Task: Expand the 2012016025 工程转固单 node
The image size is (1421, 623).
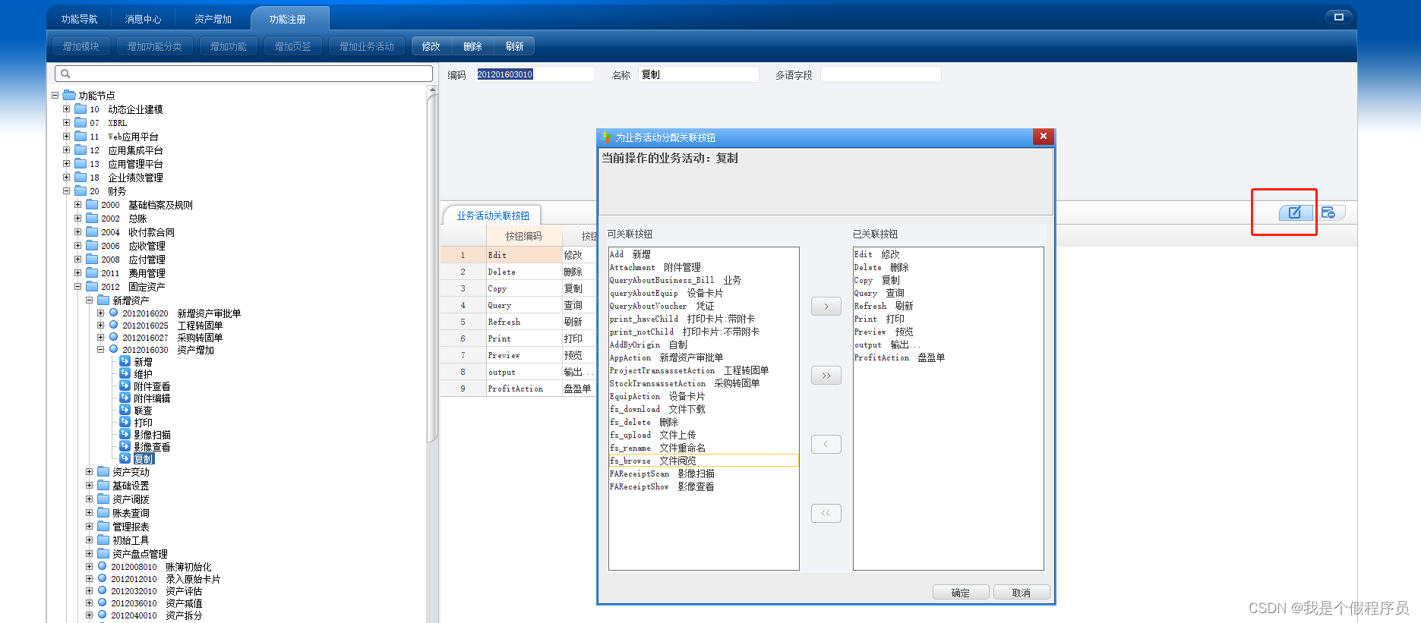Action: point(100,326)
